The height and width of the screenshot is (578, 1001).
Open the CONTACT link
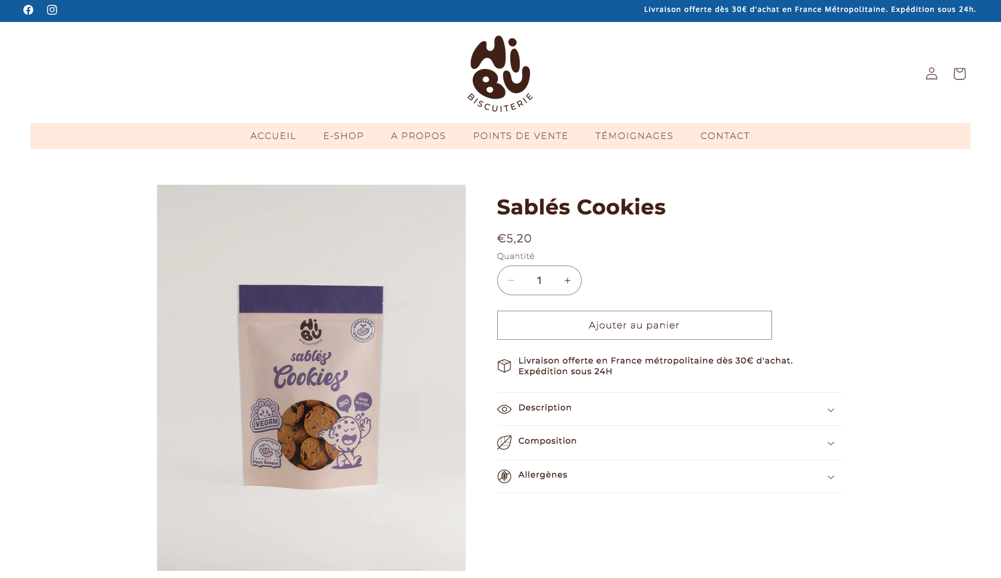(x=725, y=136)
